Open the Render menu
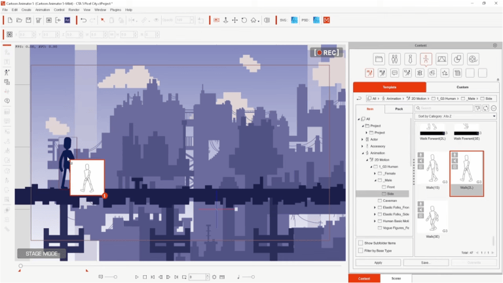The height and width of the screenshot is (283, 503). pos(74,10)
